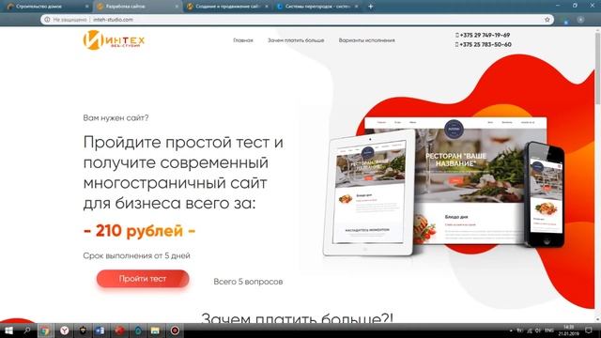The height and width of the screenshot is (338, 601).
Task: Click the Интех web-studio logo
Action: click(x=114, y=39)
